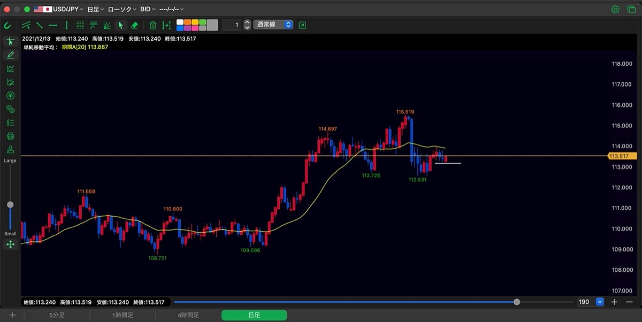Viewport: 642px width, 322px height.
Task: Select the 日足 tab
Action: point(254,315)
